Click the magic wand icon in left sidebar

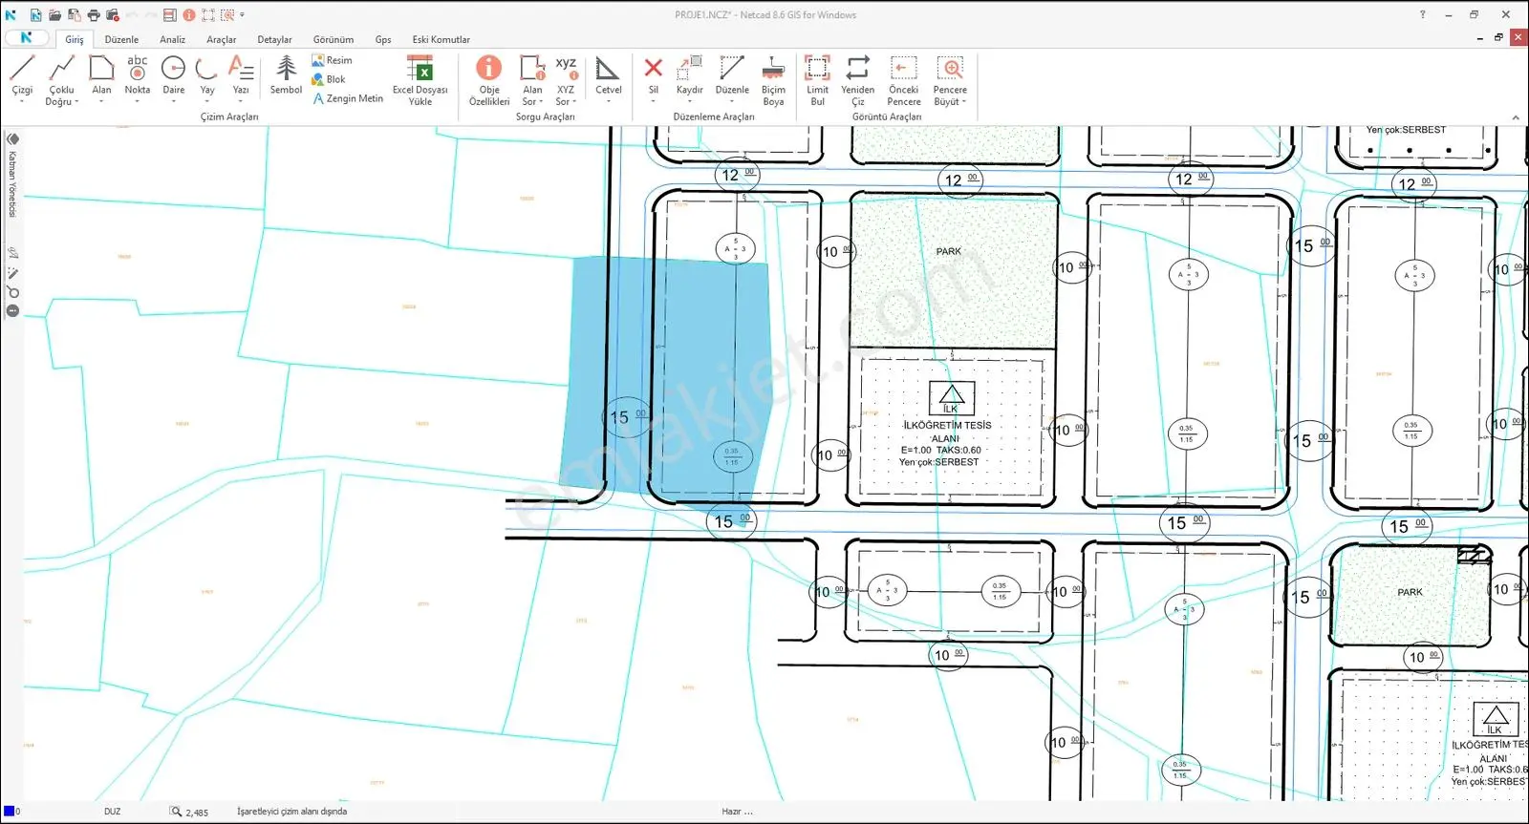pyautogui.click(x=12, y=272)
